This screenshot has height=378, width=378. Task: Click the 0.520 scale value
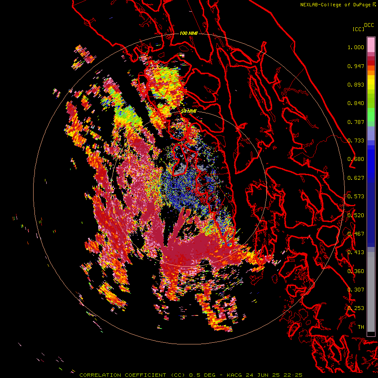coord(356,215)
